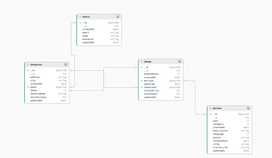The width and height of the screenshot is (272, 158).
Task: Expand the movies collection with plus icon
Action: [x=248, y=109]
